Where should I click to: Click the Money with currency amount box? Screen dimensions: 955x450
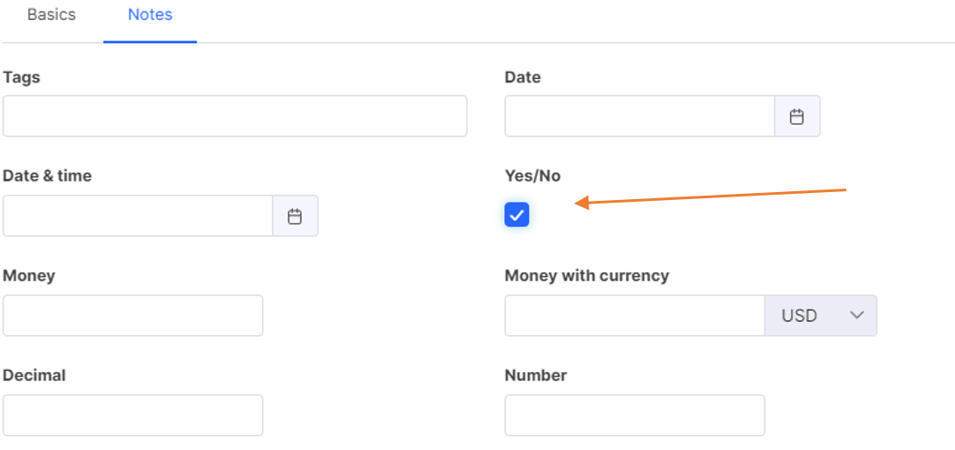(x=634, y=316)
